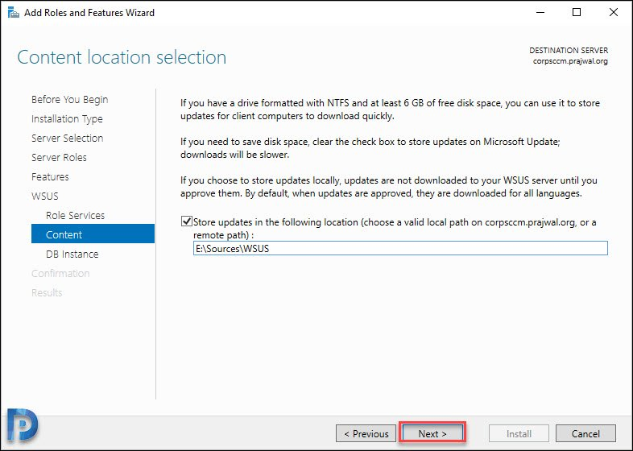The width and height of the screenshot is (633, 451).
Task: Go to the Before You Begin step
Action: click(70, 99)
